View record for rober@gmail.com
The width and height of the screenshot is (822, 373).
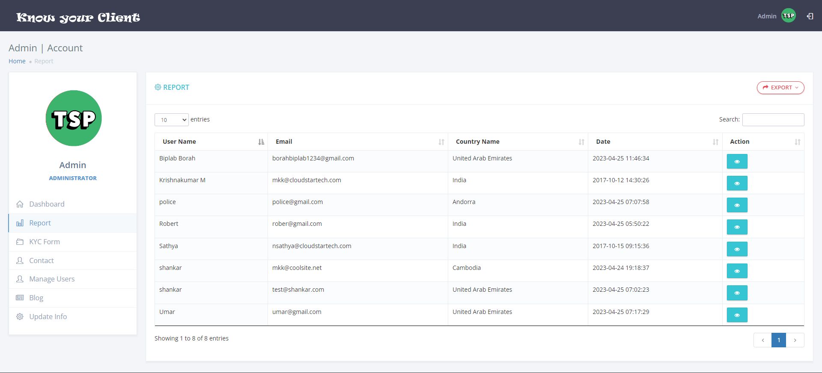coord(737,227)
